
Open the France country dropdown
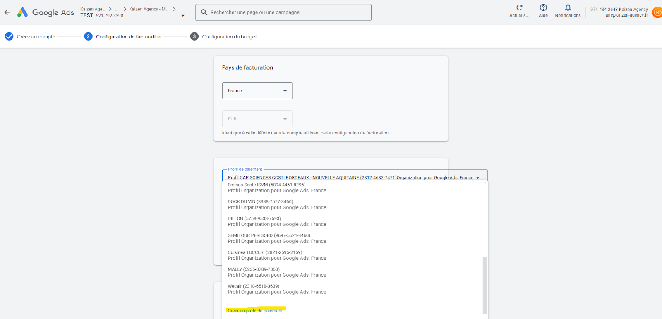pos(257,91)
